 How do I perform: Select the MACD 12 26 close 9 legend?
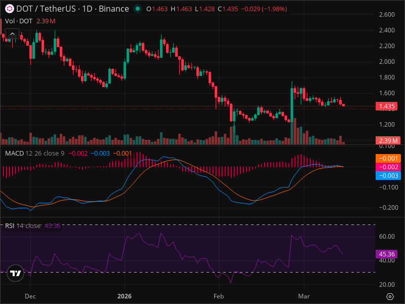[x=34, y=154]
